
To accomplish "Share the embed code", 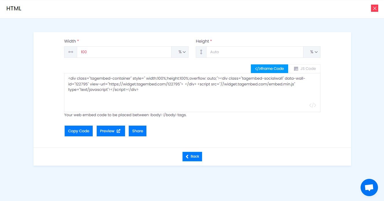I will tap(137, 131).
